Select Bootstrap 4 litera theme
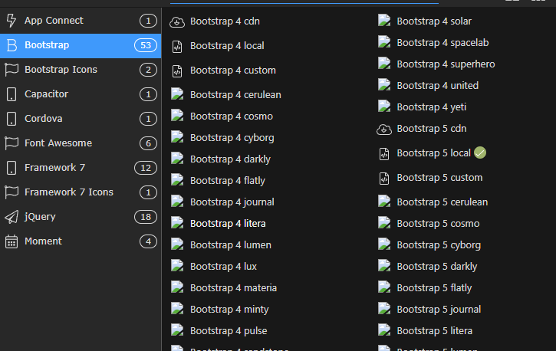 (x=228, y=224)
